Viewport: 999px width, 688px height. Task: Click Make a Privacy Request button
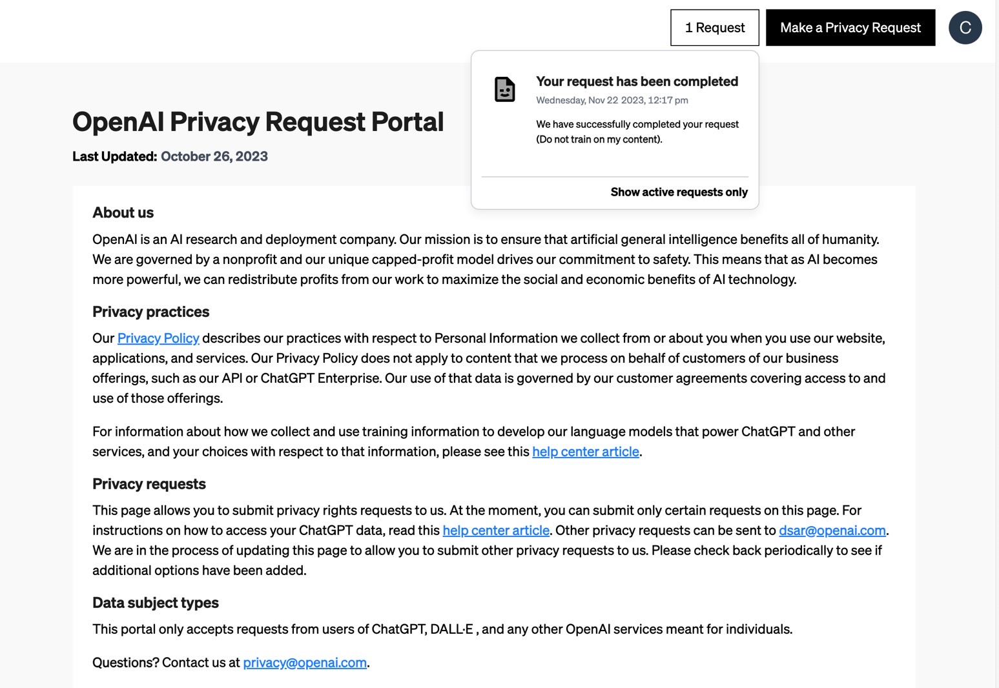point(850,28)
